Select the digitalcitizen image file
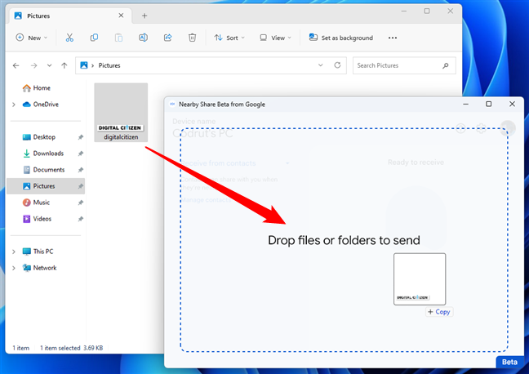Viewport: 529px width, 374px height. tap(121, 113)
